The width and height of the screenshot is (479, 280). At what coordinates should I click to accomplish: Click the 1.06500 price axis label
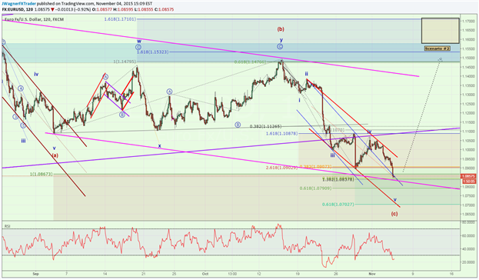(468, 215)
